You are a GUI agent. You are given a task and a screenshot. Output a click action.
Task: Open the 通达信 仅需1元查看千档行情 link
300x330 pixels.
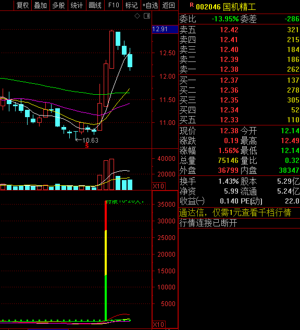click(235, 212)
